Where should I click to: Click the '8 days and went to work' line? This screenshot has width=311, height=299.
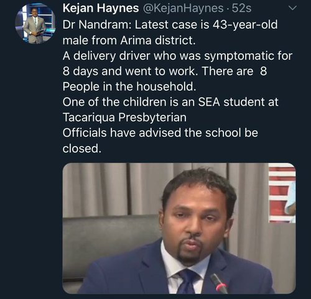(x=129, y=71)
